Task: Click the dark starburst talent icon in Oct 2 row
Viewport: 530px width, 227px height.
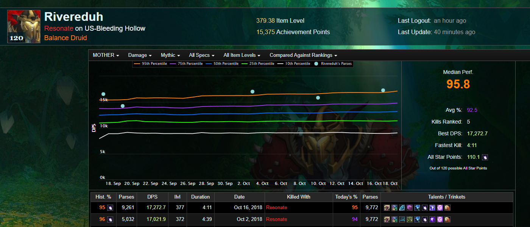Action: click(x=425, y=219)
